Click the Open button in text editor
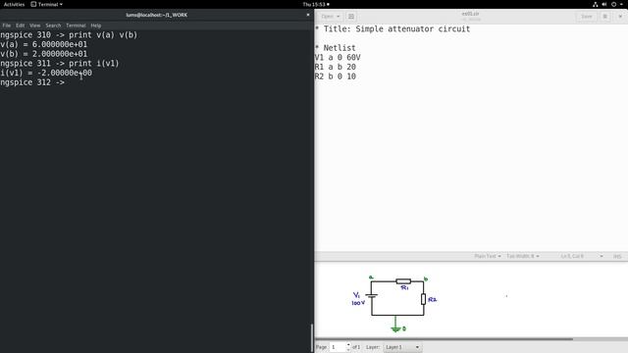The height and width of the screenshot is (353, 628). click(327, 17)
